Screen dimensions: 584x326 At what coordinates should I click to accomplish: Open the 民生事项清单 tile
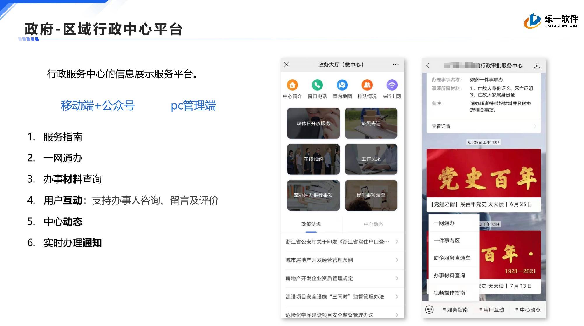pyautogui.click(x=371, y=195)
